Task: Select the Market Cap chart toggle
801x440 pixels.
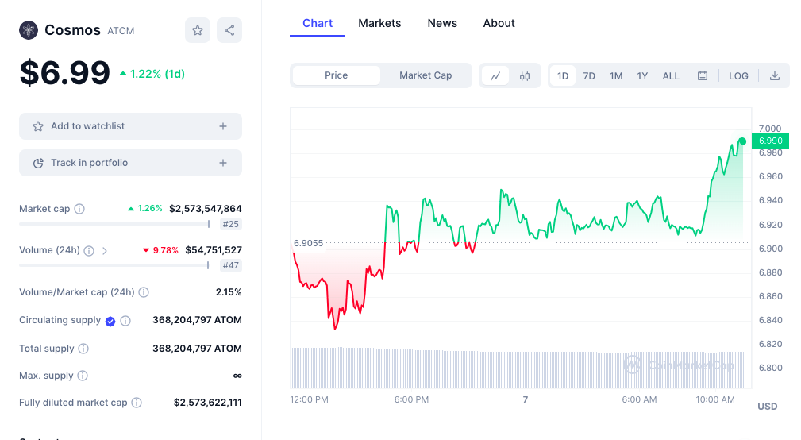Action: tap(426, 75)
